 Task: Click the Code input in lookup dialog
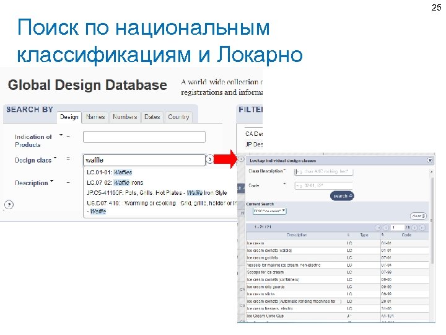click(x=323, y=185)
